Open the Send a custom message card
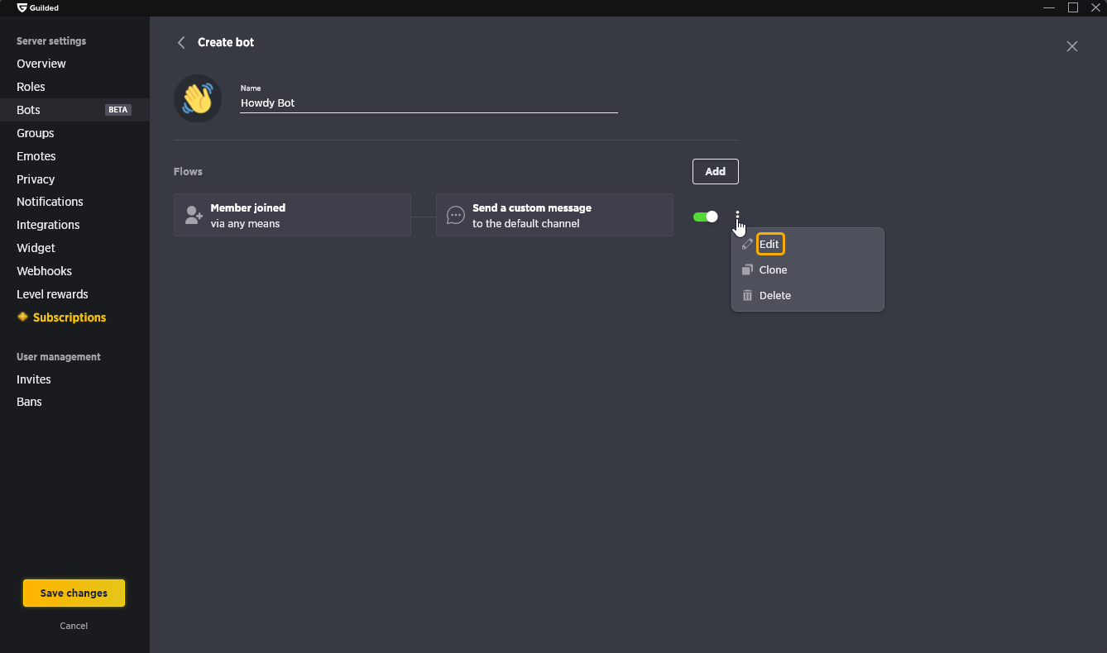1107x653 pixels. 554,215
